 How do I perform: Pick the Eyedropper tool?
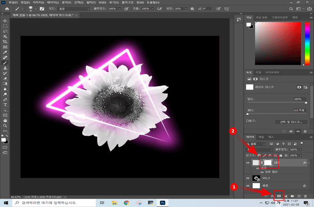click(x=5, y=52)
